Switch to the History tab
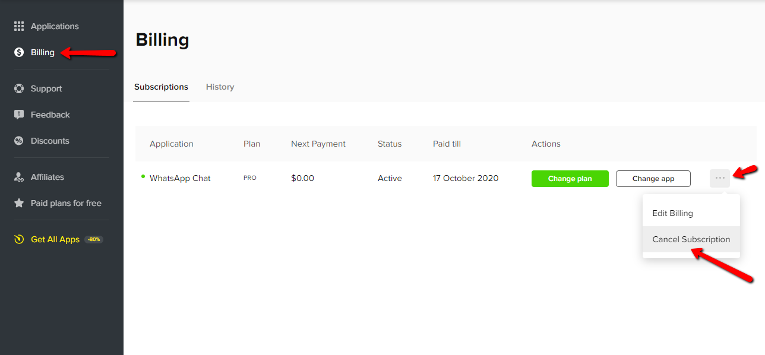The width and height of the screenshot is (765, 355). pyautogui.click(x=220, y=87)
